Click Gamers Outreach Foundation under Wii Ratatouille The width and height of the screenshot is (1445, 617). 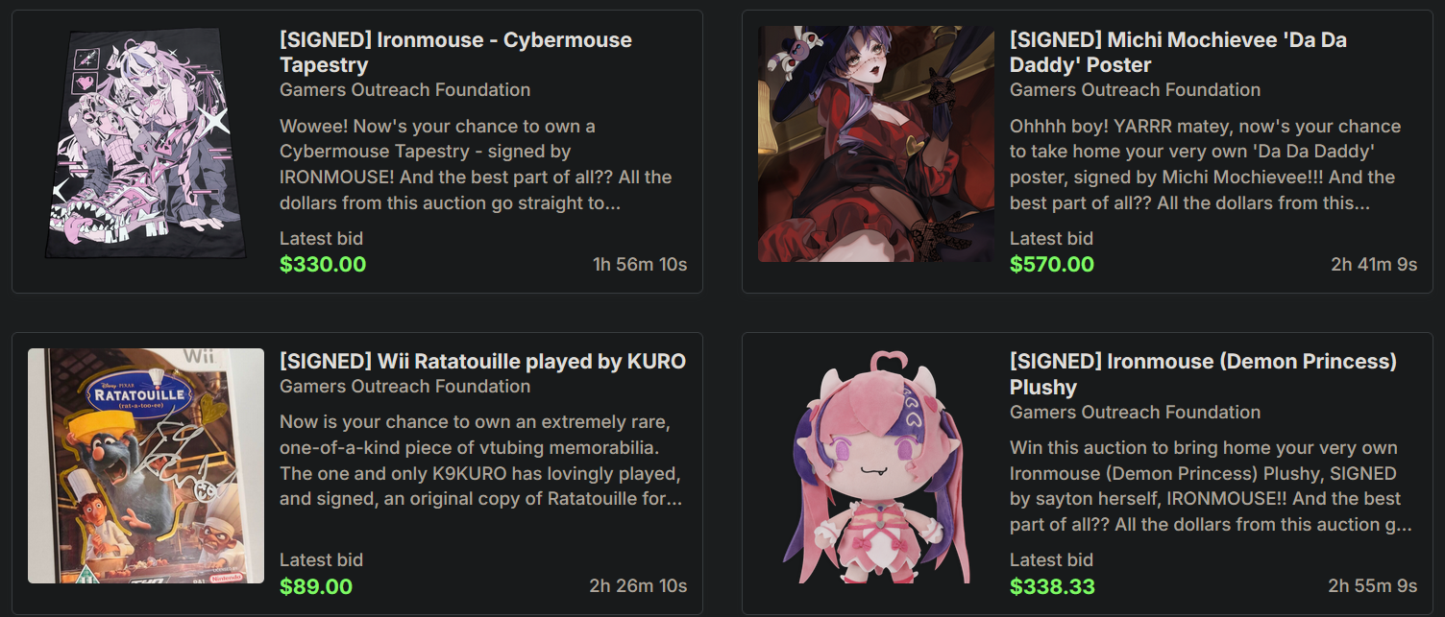[404, 386]
